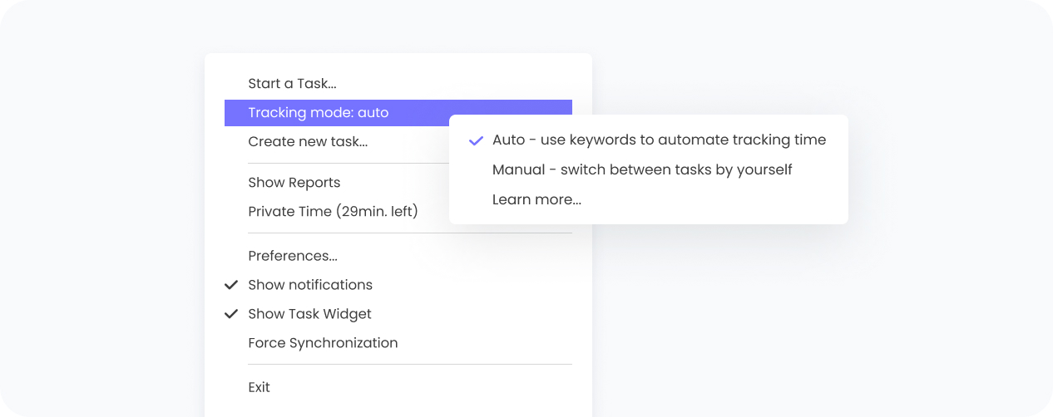Run Force Synchronization
Viewport: 1053px width, 417px height.
[x=323, y=342]
